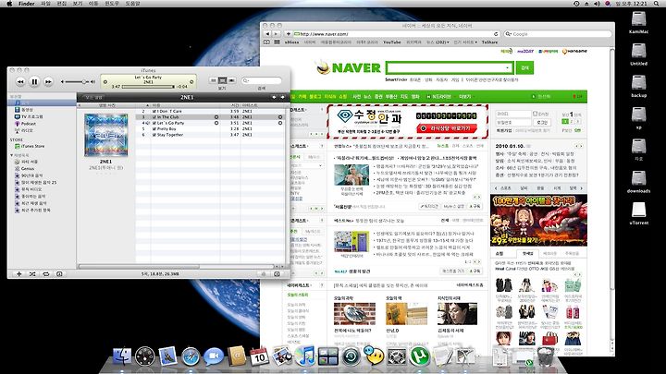Image resolution: width=666 pixels, height=374 pixels.
Task: Open TV programs in iTunes sidebar
Action: coord(30,116)
